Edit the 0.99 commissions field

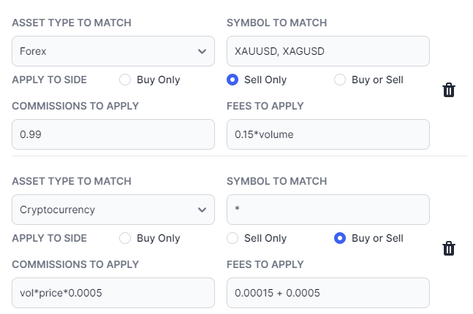(x=113, y=134)
